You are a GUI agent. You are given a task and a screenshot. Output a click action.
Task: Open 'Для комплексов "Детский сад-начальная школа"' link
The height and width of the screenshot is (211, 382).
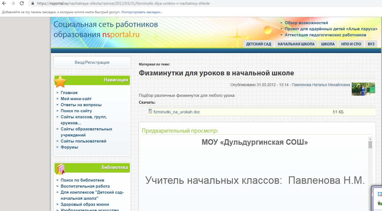click(92, 195)
